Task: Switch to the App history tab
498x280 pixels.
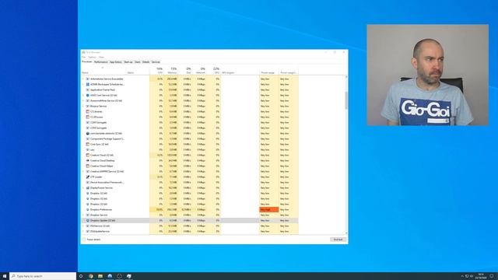Action: 116,62
